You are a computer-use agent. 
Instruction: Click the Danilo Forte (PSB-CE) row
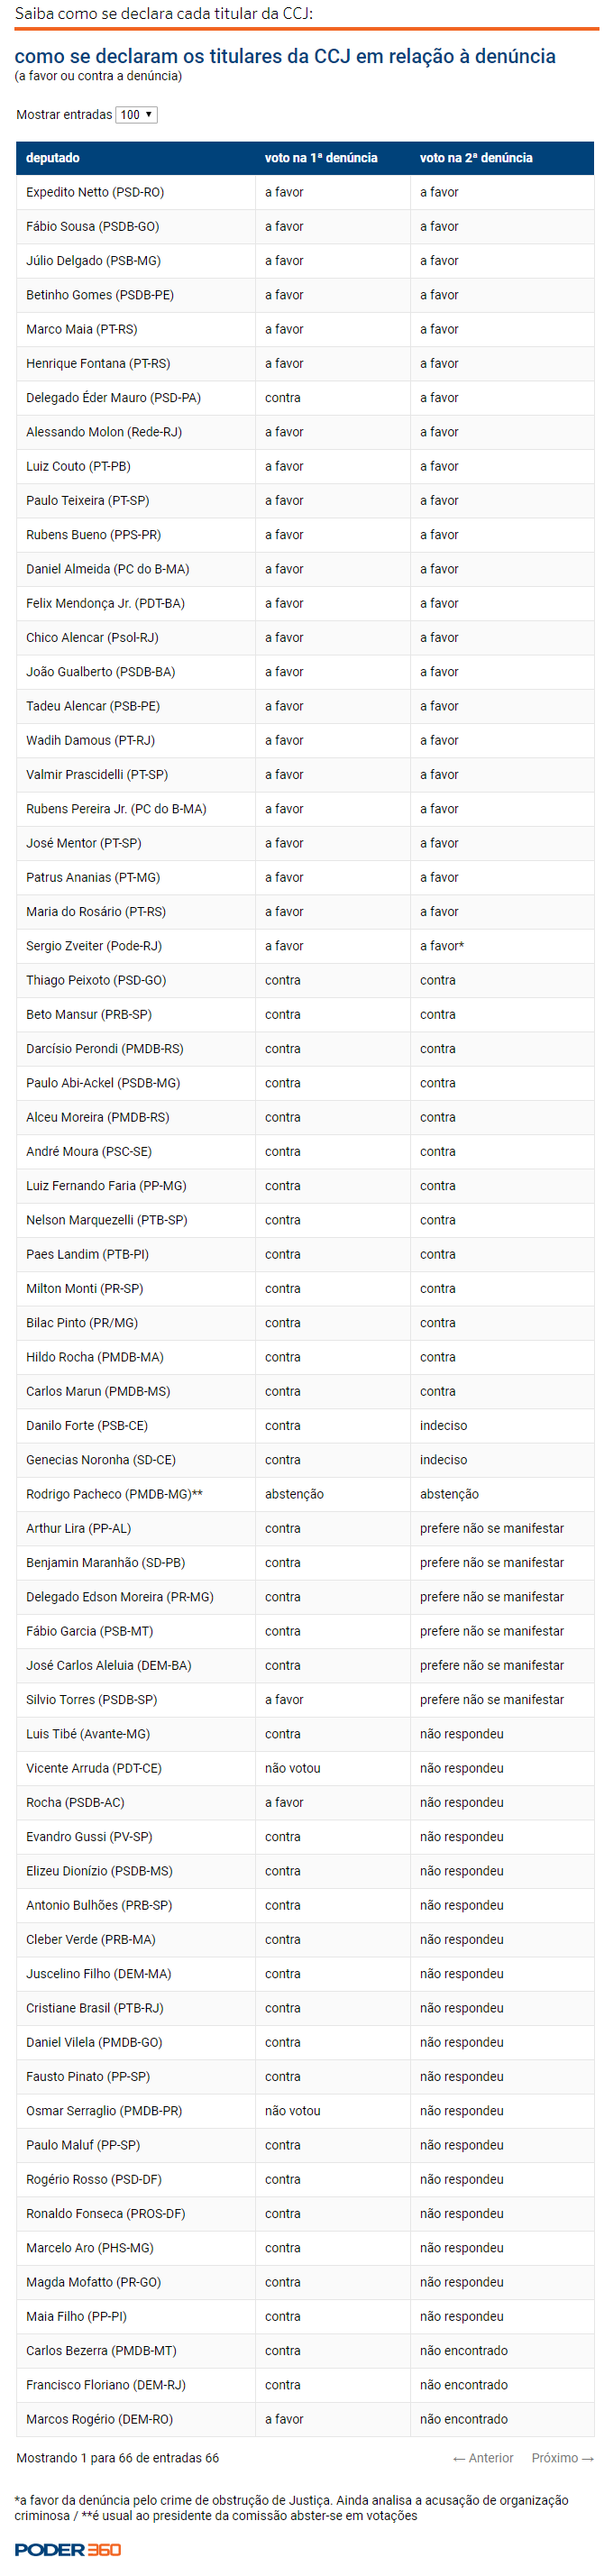point(305,1426)
